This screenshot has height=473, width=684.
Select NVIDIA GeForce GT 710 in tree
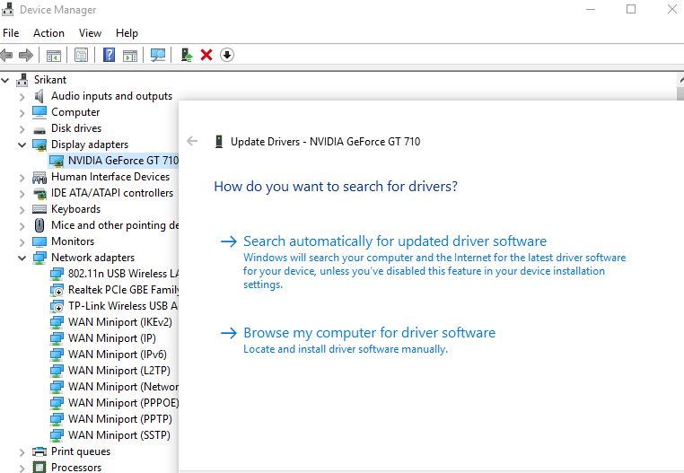[122, 161]
